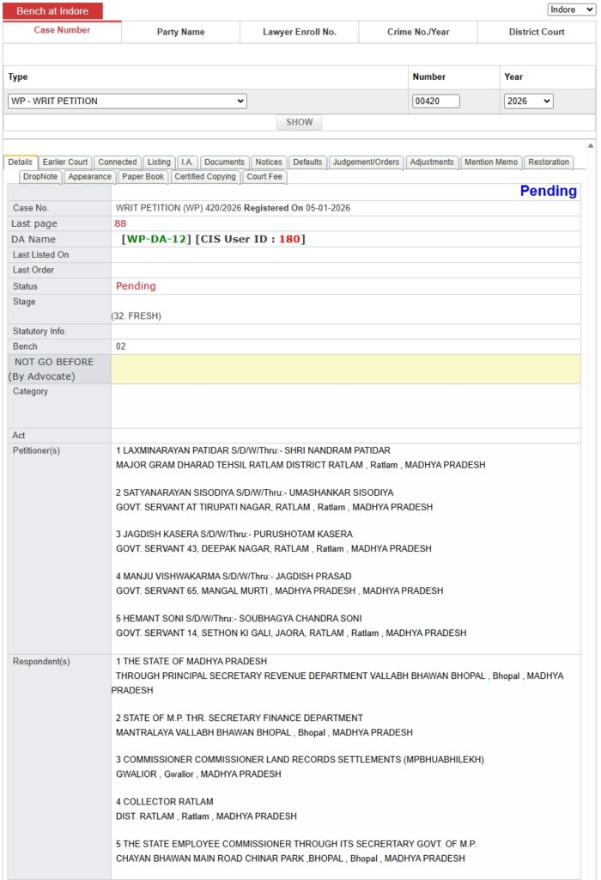The height and width of the screenshot is (880, 601).
Task: Click the Bench at Indore header
Action: pyautogui.click(x=53, y=11)
